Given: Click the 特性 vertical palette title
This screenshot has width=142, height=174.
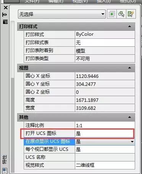Looking at the screenshot, I should point(5,160).
